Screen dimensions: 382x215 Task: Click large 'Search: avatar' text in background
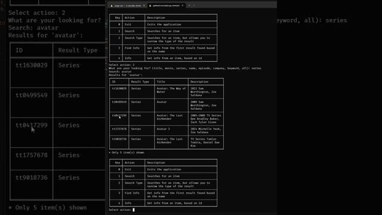tap(33, 28)
